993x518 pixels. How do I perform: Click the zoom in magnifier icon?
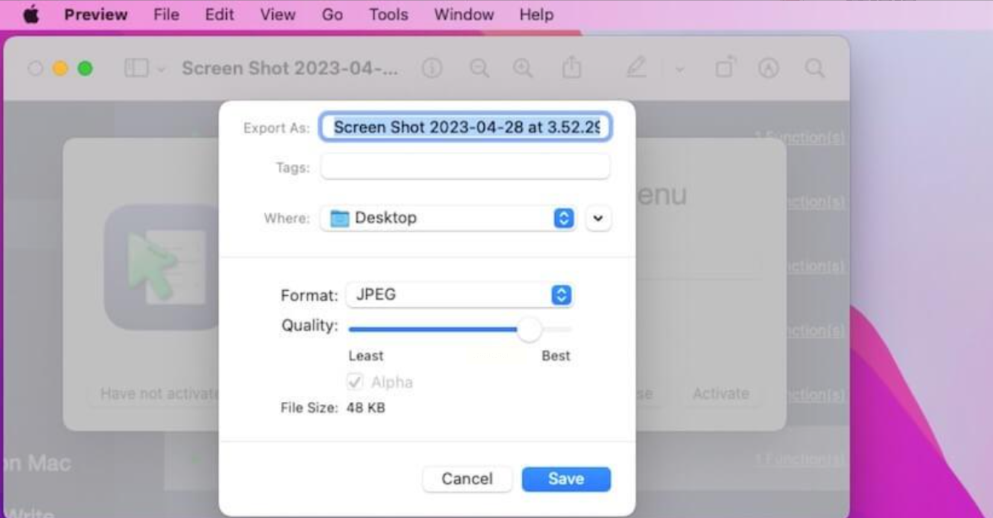tap(522, 68)
